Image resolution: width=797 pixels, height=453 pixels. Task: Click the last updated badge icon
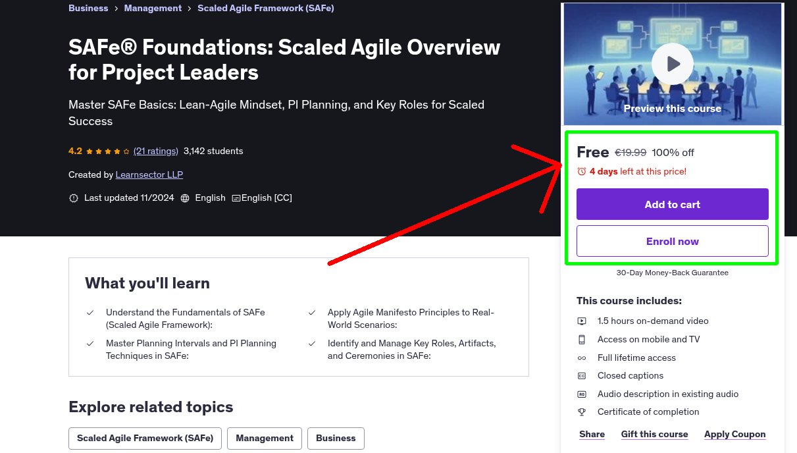click(x=74, y=198)
